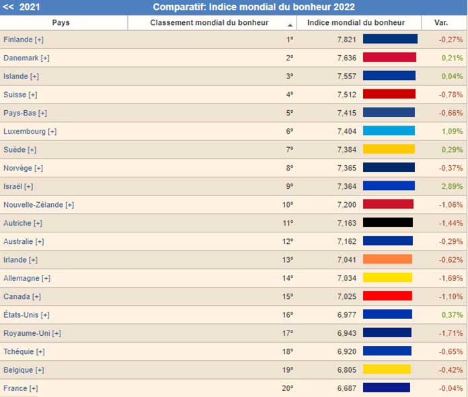Viewport: 468px width, 397px height.
Task: Select Luxembourg variation 1,09%
Action: tap(452, 131)
